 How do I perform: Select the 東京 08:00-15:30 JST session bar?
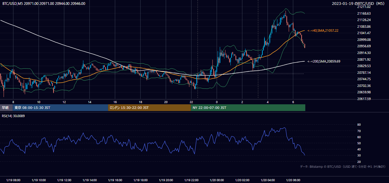(60, 108)
